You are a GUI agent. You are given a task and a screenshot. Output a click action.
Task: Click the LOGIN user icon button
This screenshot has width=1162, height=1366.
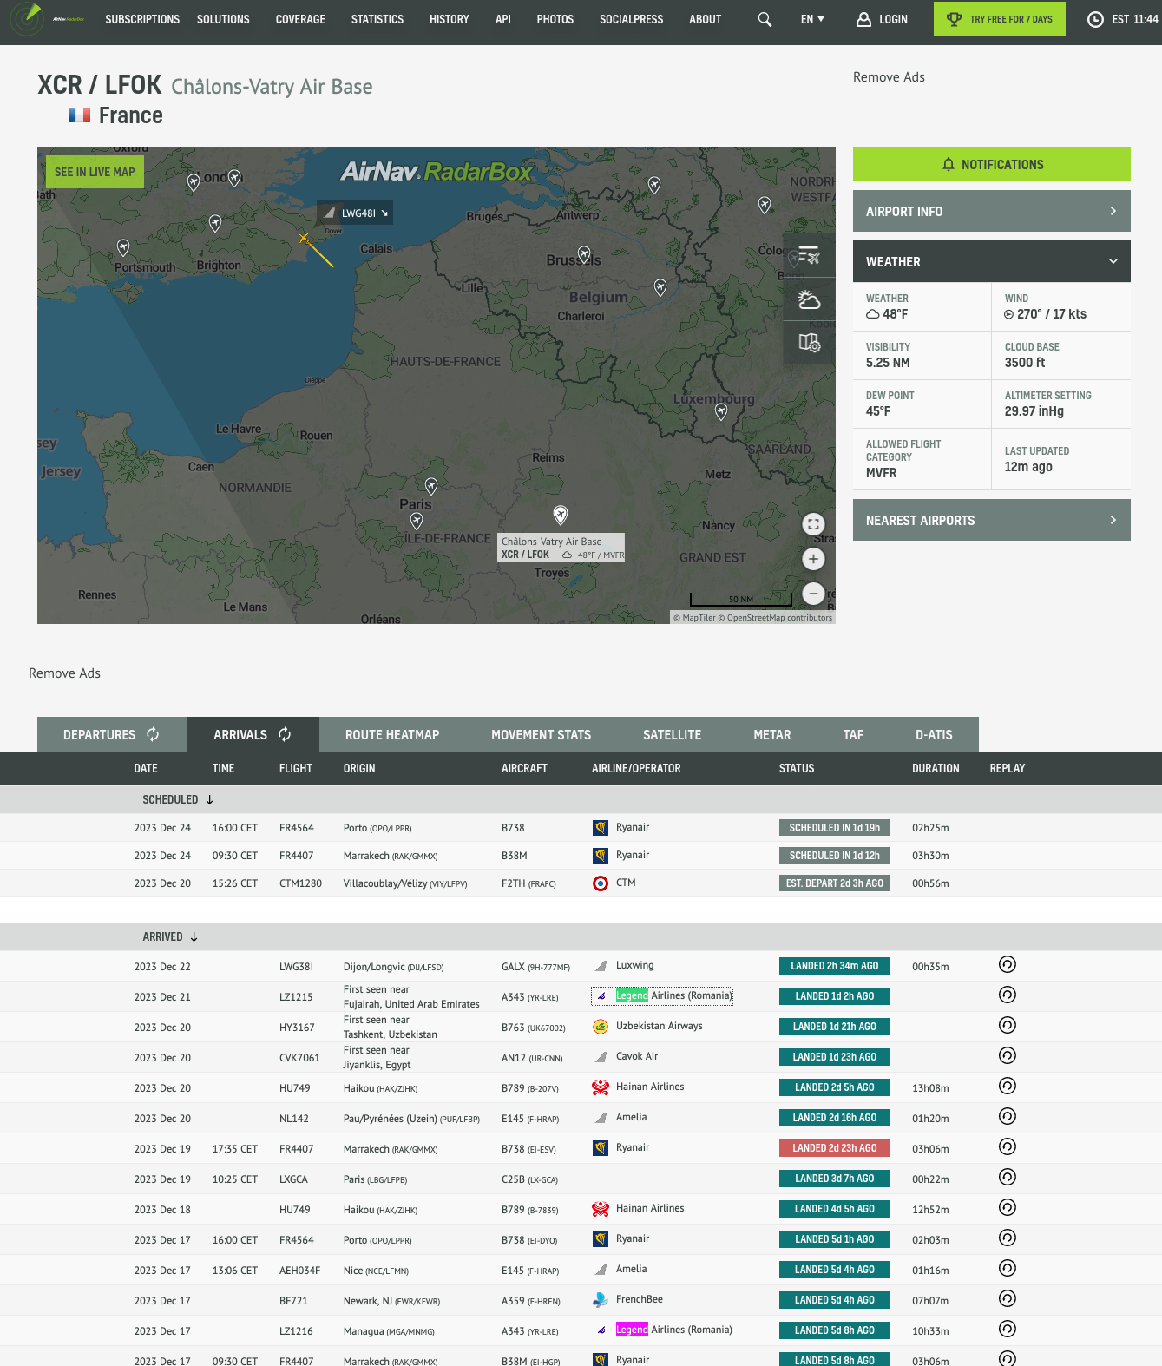882,19
